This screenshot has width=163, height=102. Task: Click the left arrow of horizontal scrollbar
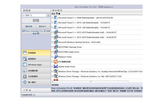(53, 82)
